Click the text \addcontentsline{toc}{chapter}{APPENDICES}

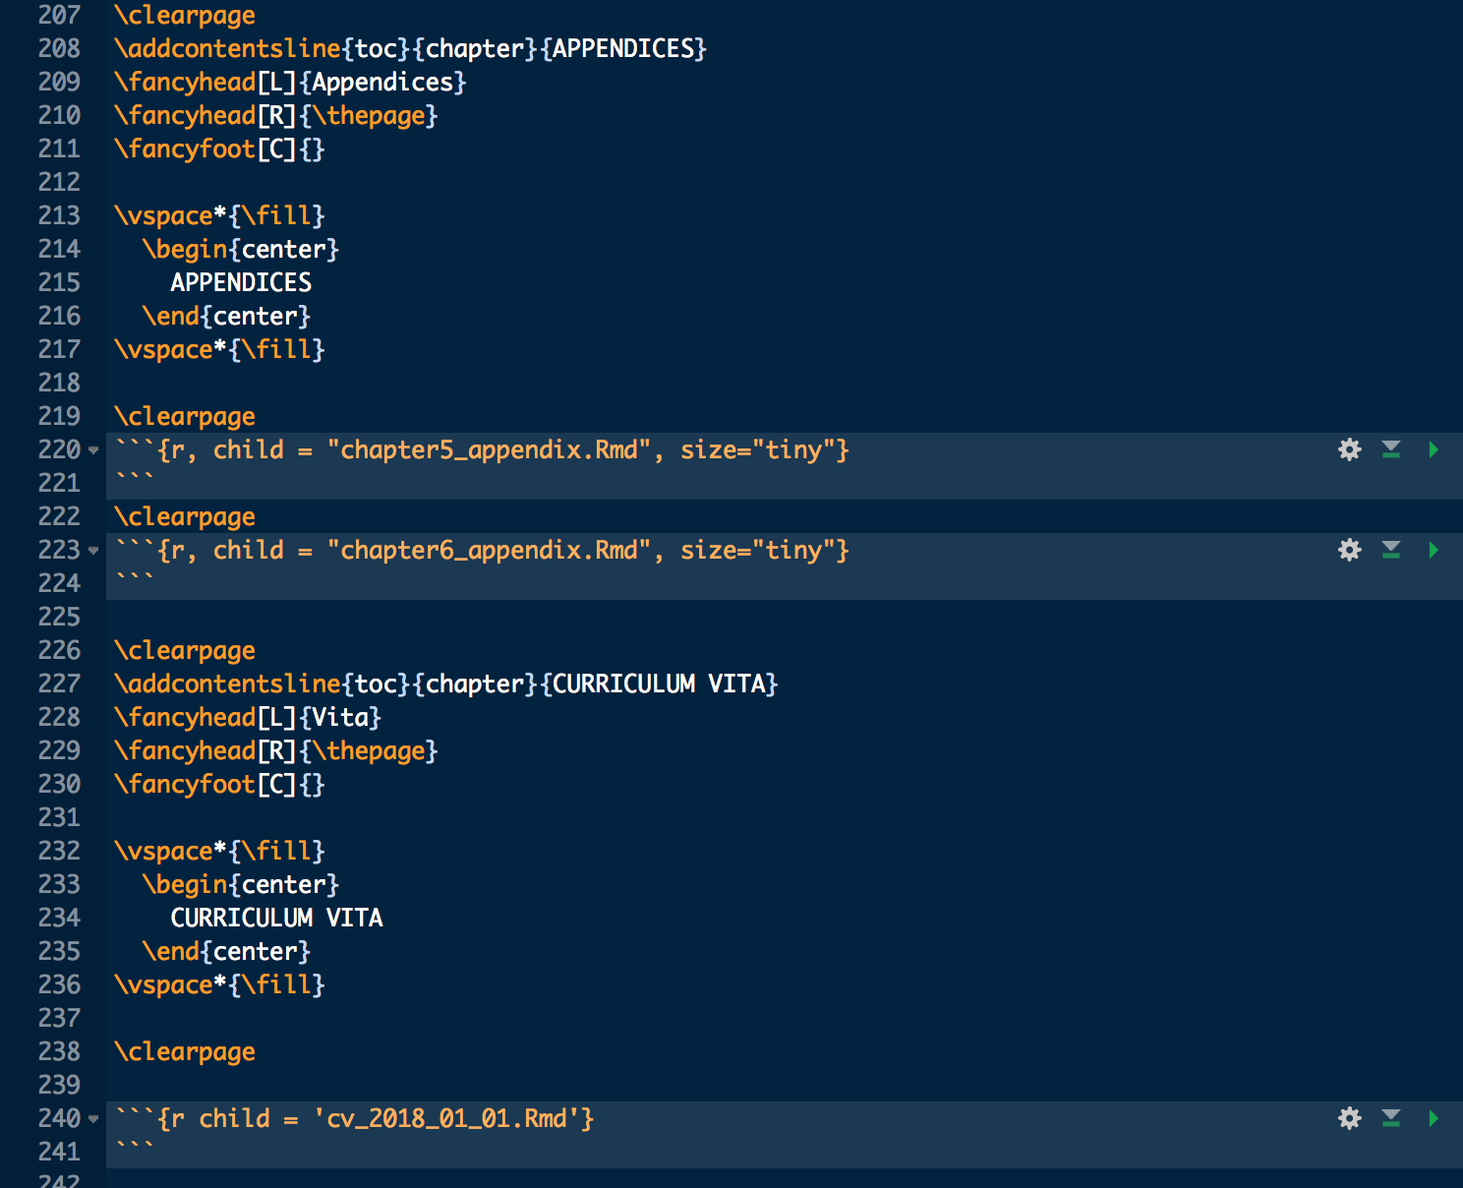[x=410, y=48]
